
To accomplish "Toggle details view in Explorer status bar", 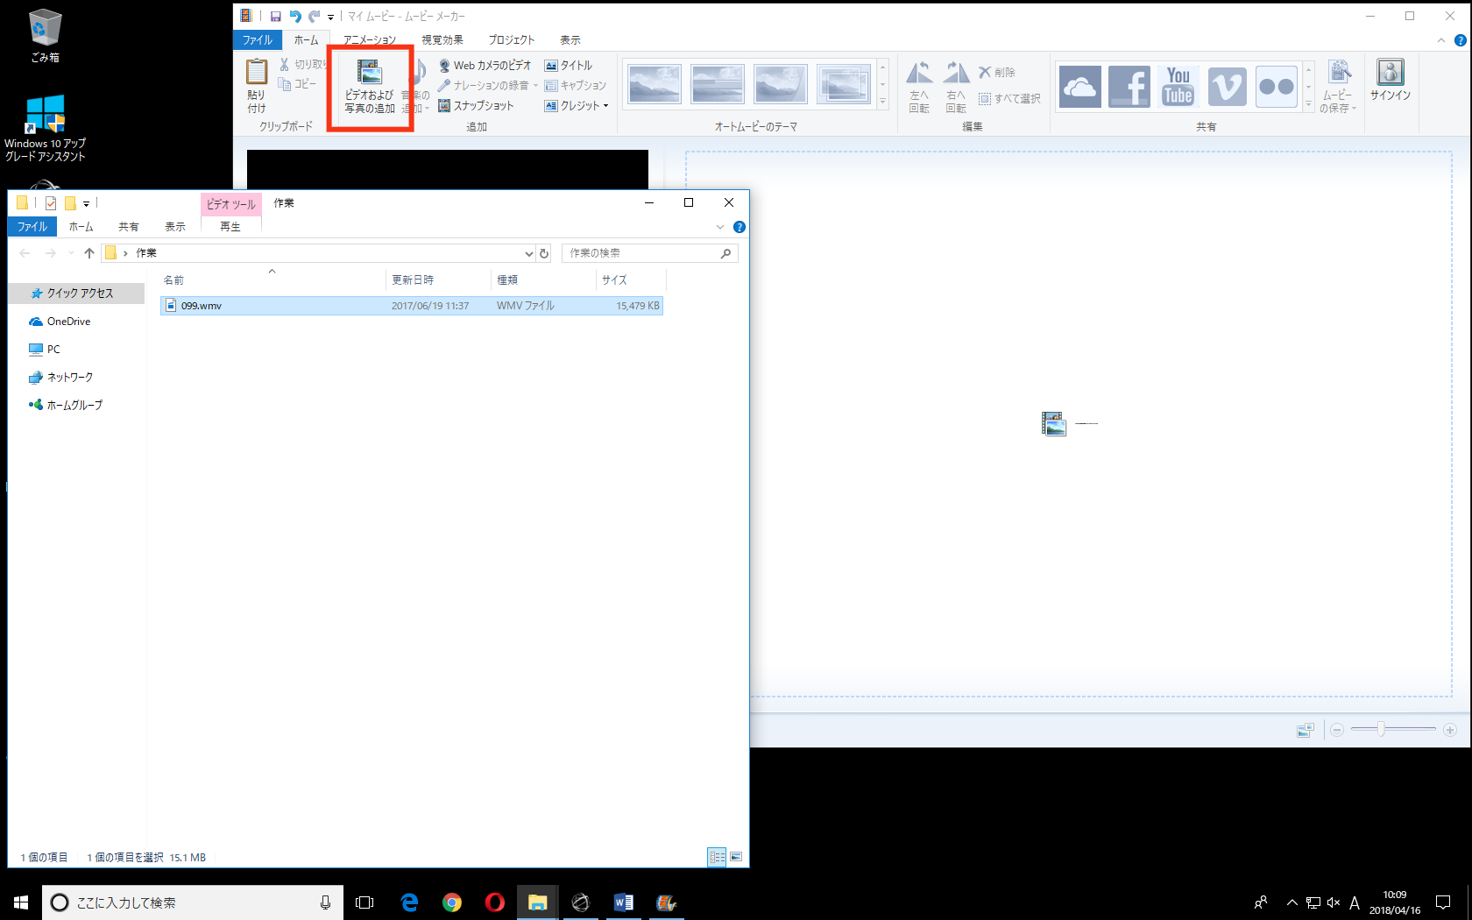I will click(717, 857).
